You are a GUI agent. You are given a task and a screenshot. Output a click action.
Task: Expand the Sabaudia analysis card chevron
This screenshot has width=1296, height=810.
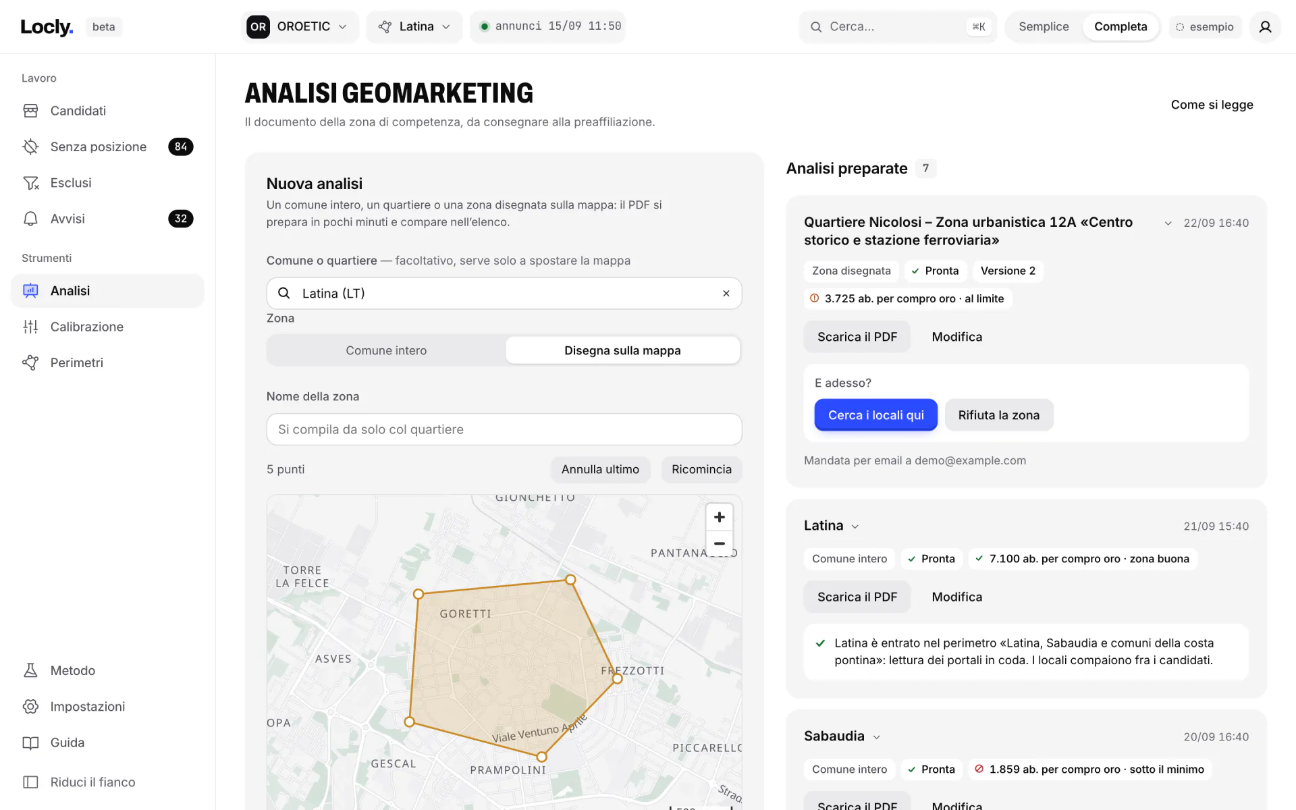[x=877, y=737]
